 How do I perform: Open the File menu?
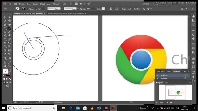pos(10,4)
